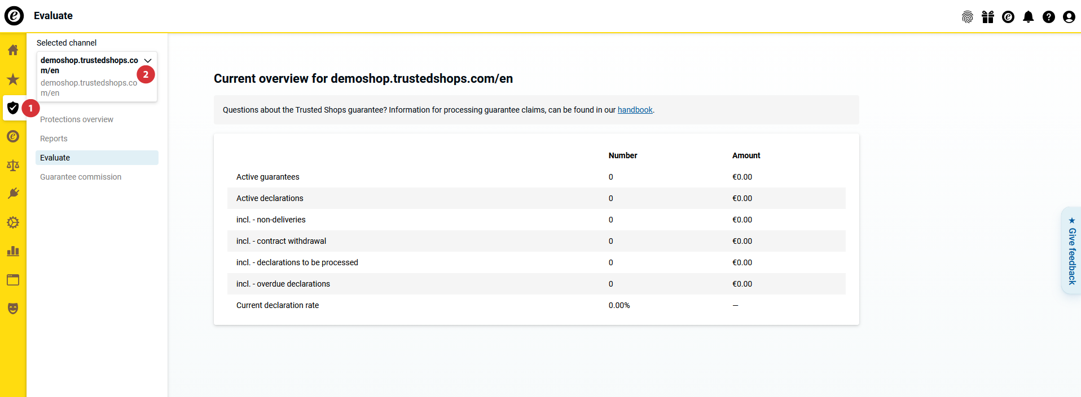The width and height of the screenshot is (1081, 397).
Task: Open the help question mark icon
Action: [1049, 17]
